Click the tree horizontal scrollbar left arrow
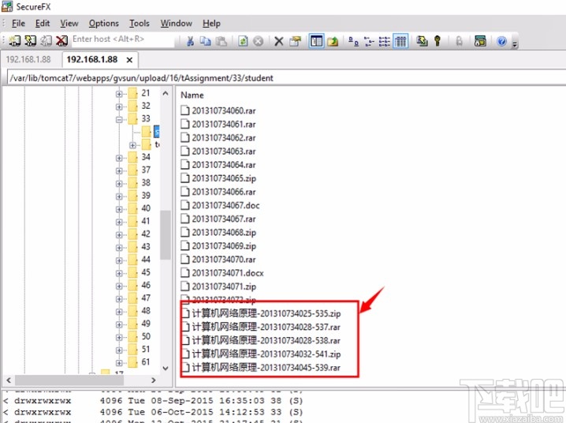566x423 pixels. [x=9, y=380]
